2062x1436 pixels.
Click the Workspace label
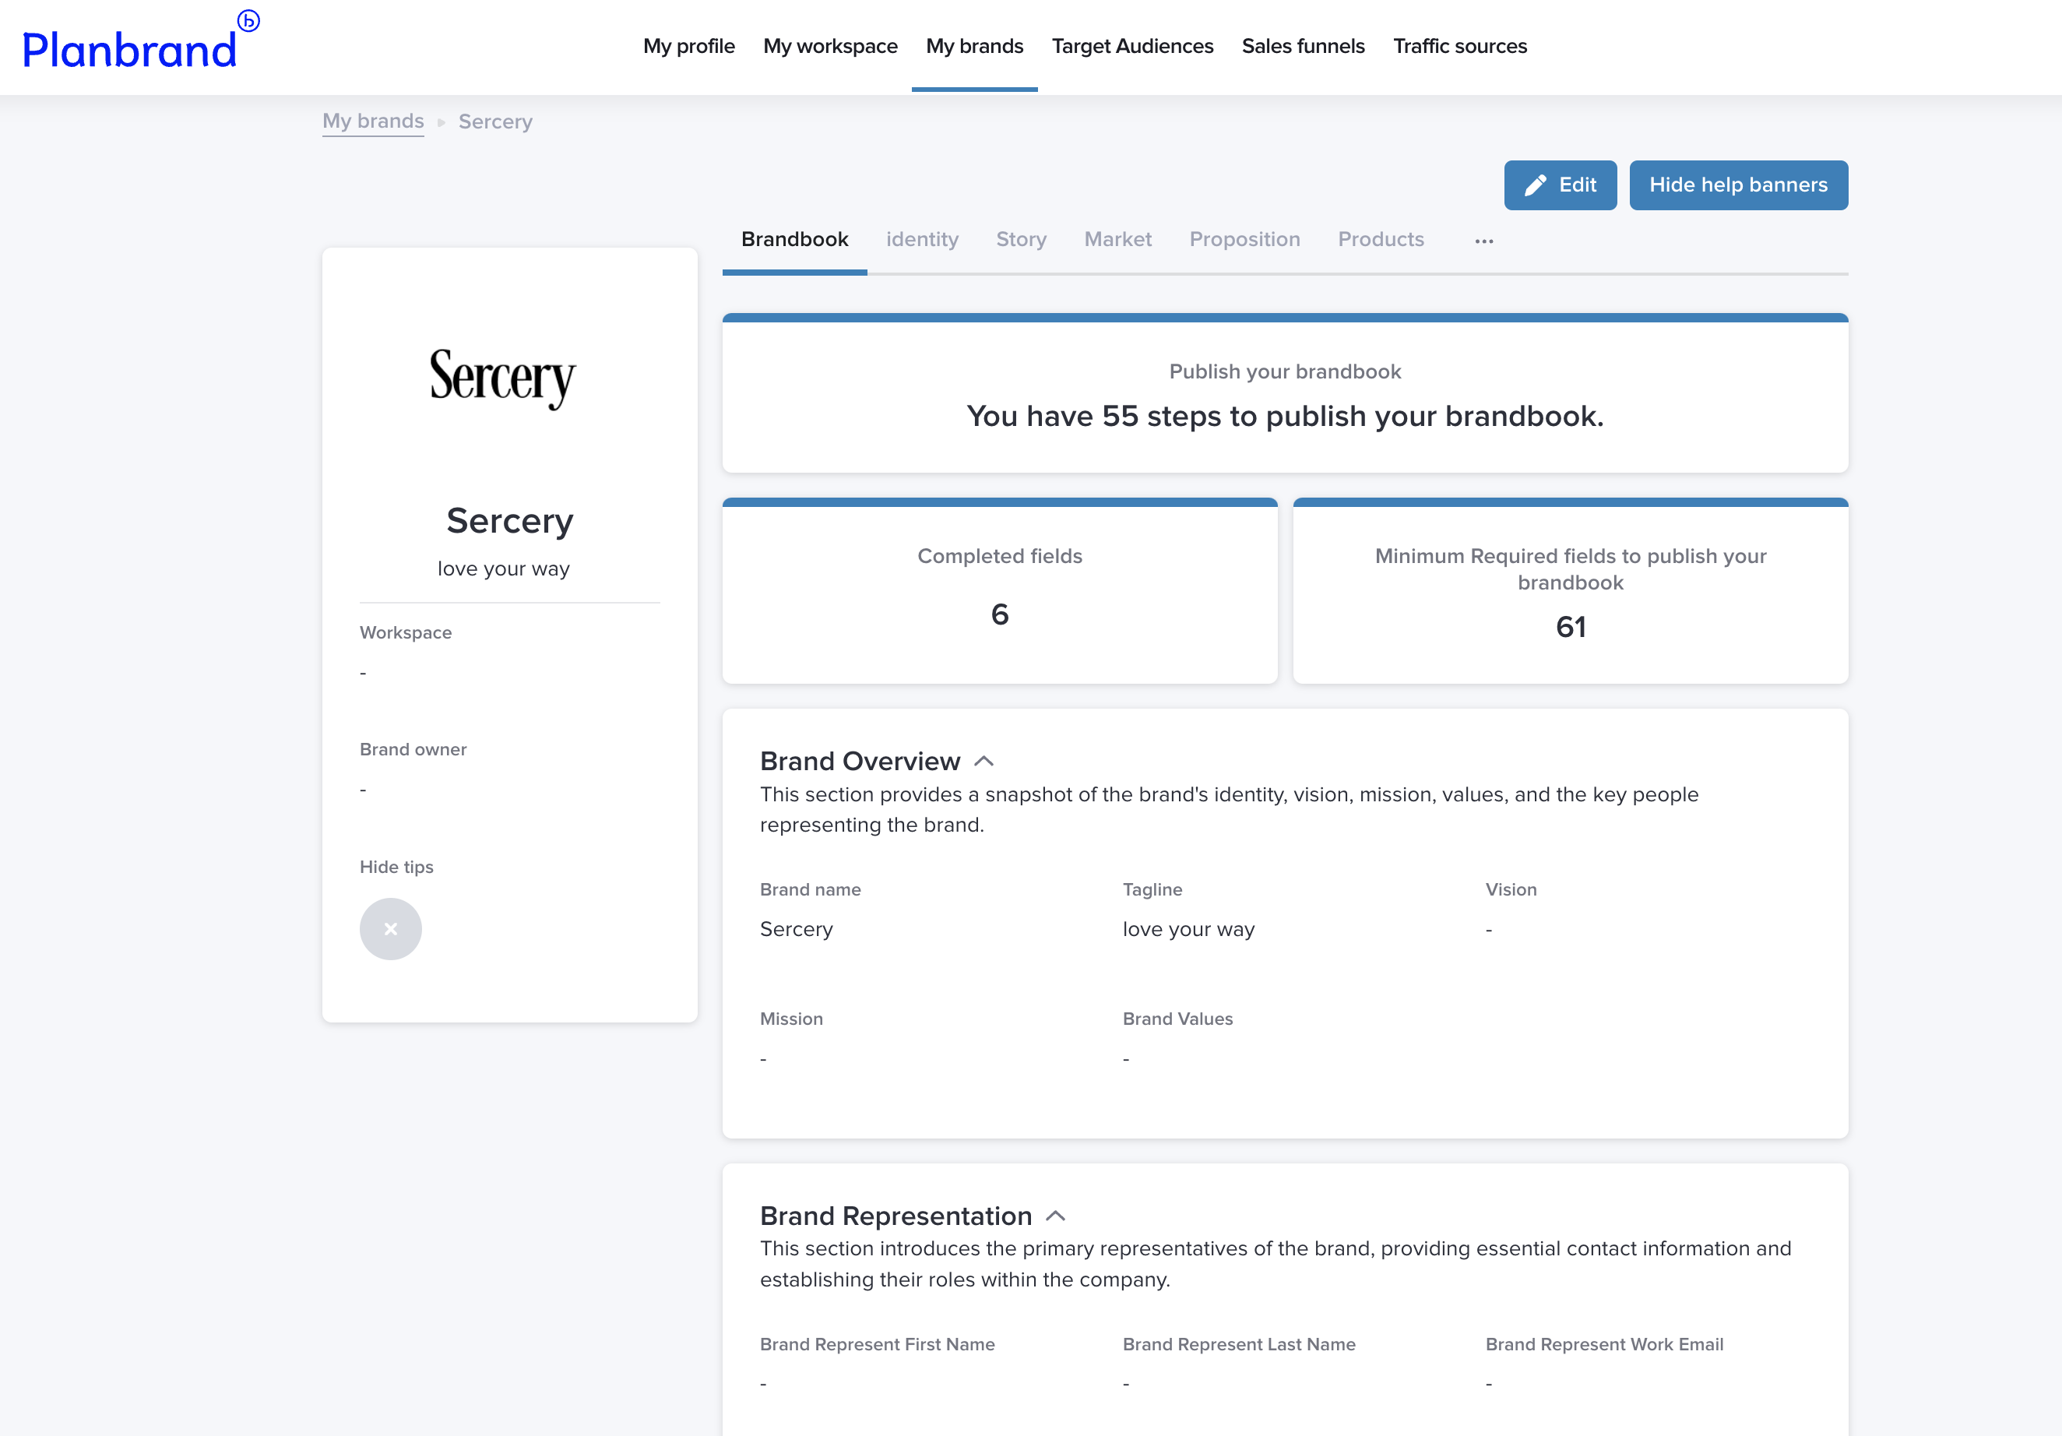[406, 632]
